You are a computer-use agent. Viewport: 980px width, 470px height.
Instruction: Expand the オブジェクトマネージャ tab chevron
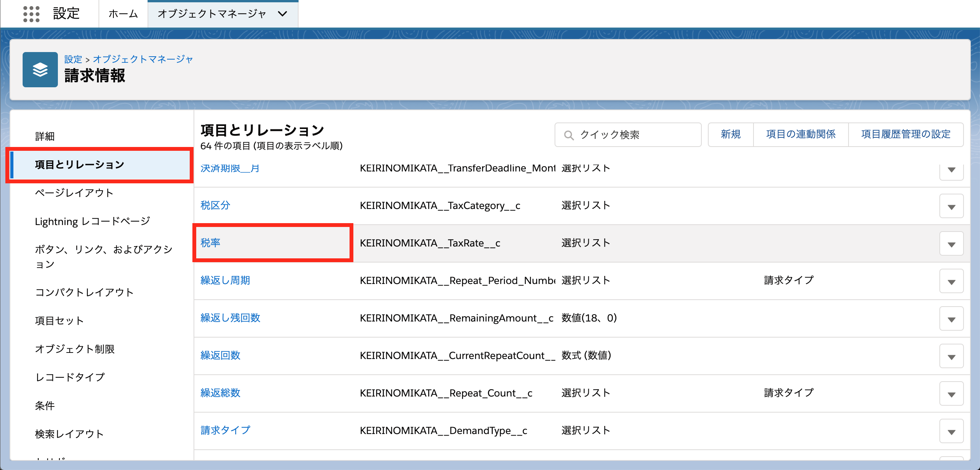pyautogui.click(x=282, y=14)
